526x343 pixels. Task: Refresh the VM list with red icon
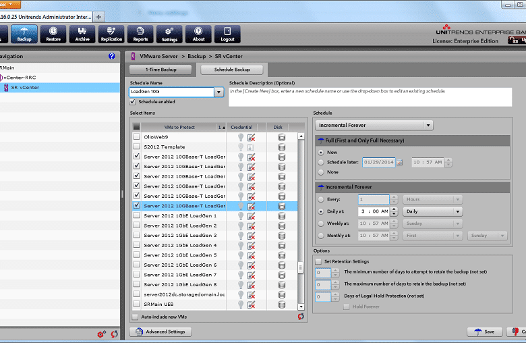point(301,317)
